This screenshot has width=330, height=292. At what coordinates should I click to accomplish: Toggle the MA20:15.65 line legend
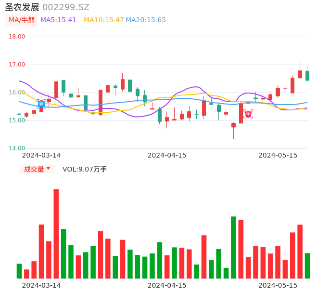[x=145, y=20]
